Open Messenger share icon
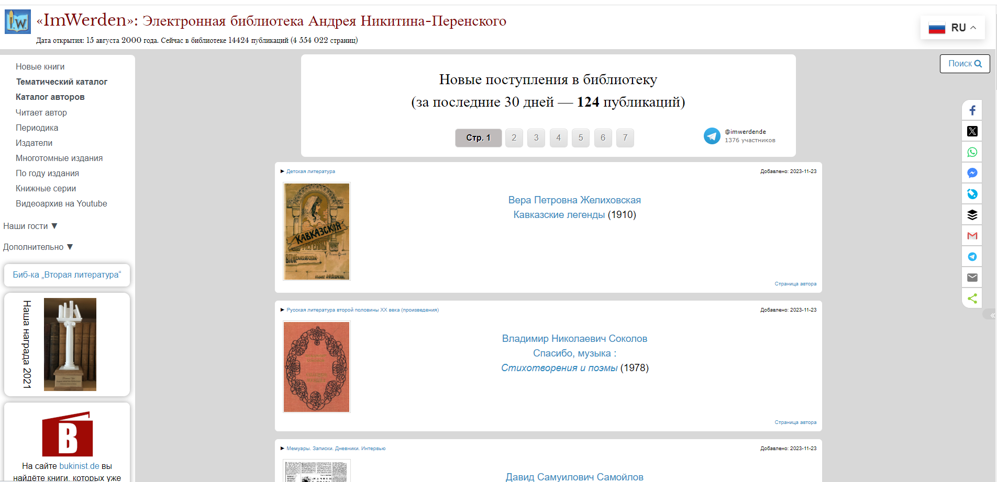The height and width of the screenshot is (482, 997). click(x=972, y=173)
